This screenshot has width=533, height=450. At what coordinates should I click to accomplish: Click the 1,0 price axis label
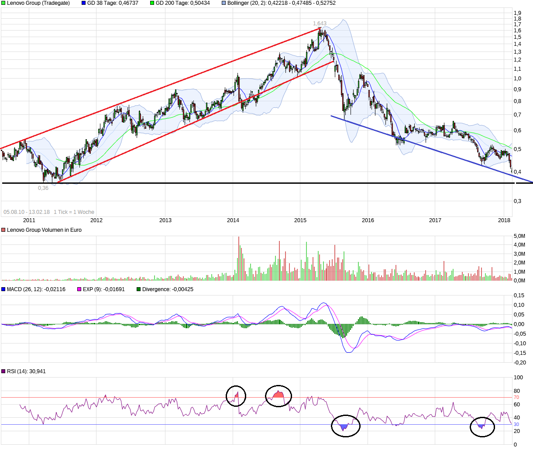pos(518,79)
